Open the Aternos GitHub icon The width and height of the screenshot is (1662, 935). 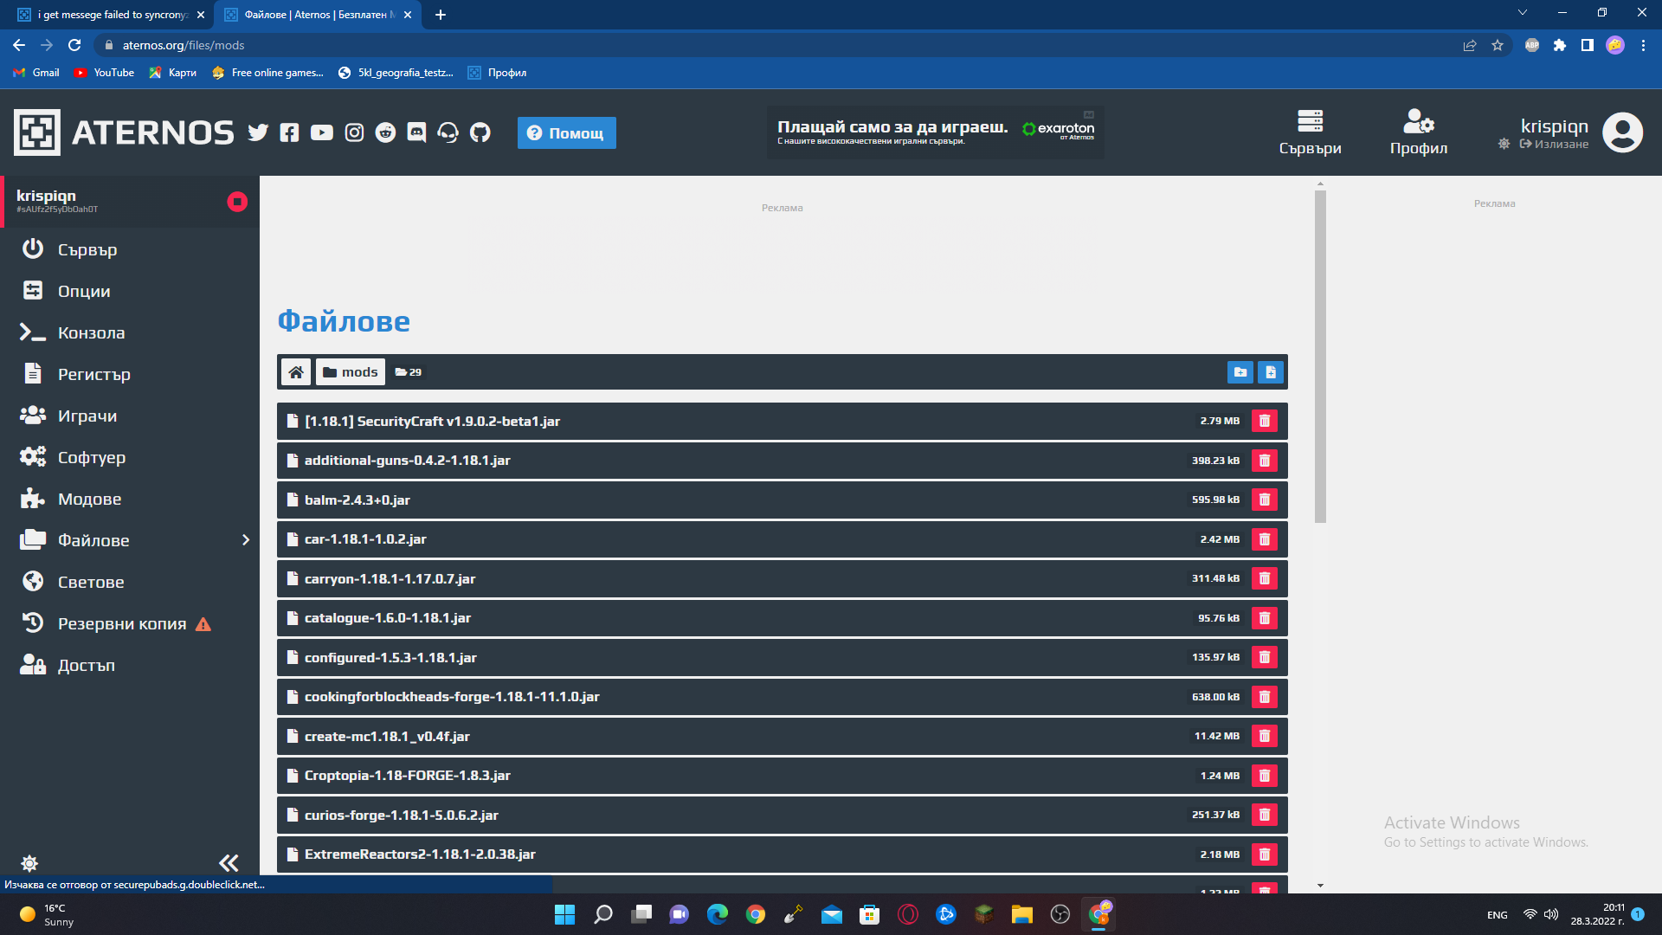480,132
